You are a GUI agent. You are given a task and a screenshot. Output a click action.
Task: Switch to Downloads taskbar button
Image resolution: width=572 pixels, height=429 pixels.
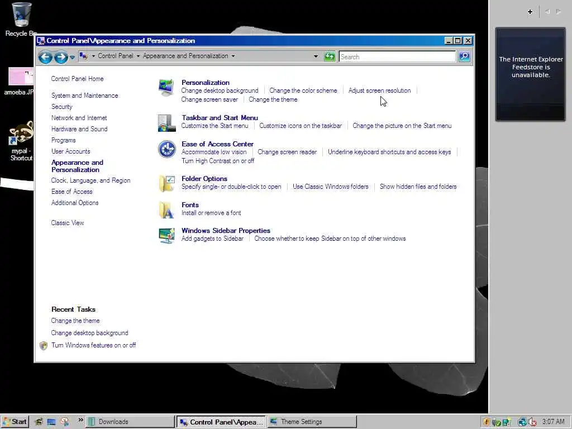coord(130,422)
